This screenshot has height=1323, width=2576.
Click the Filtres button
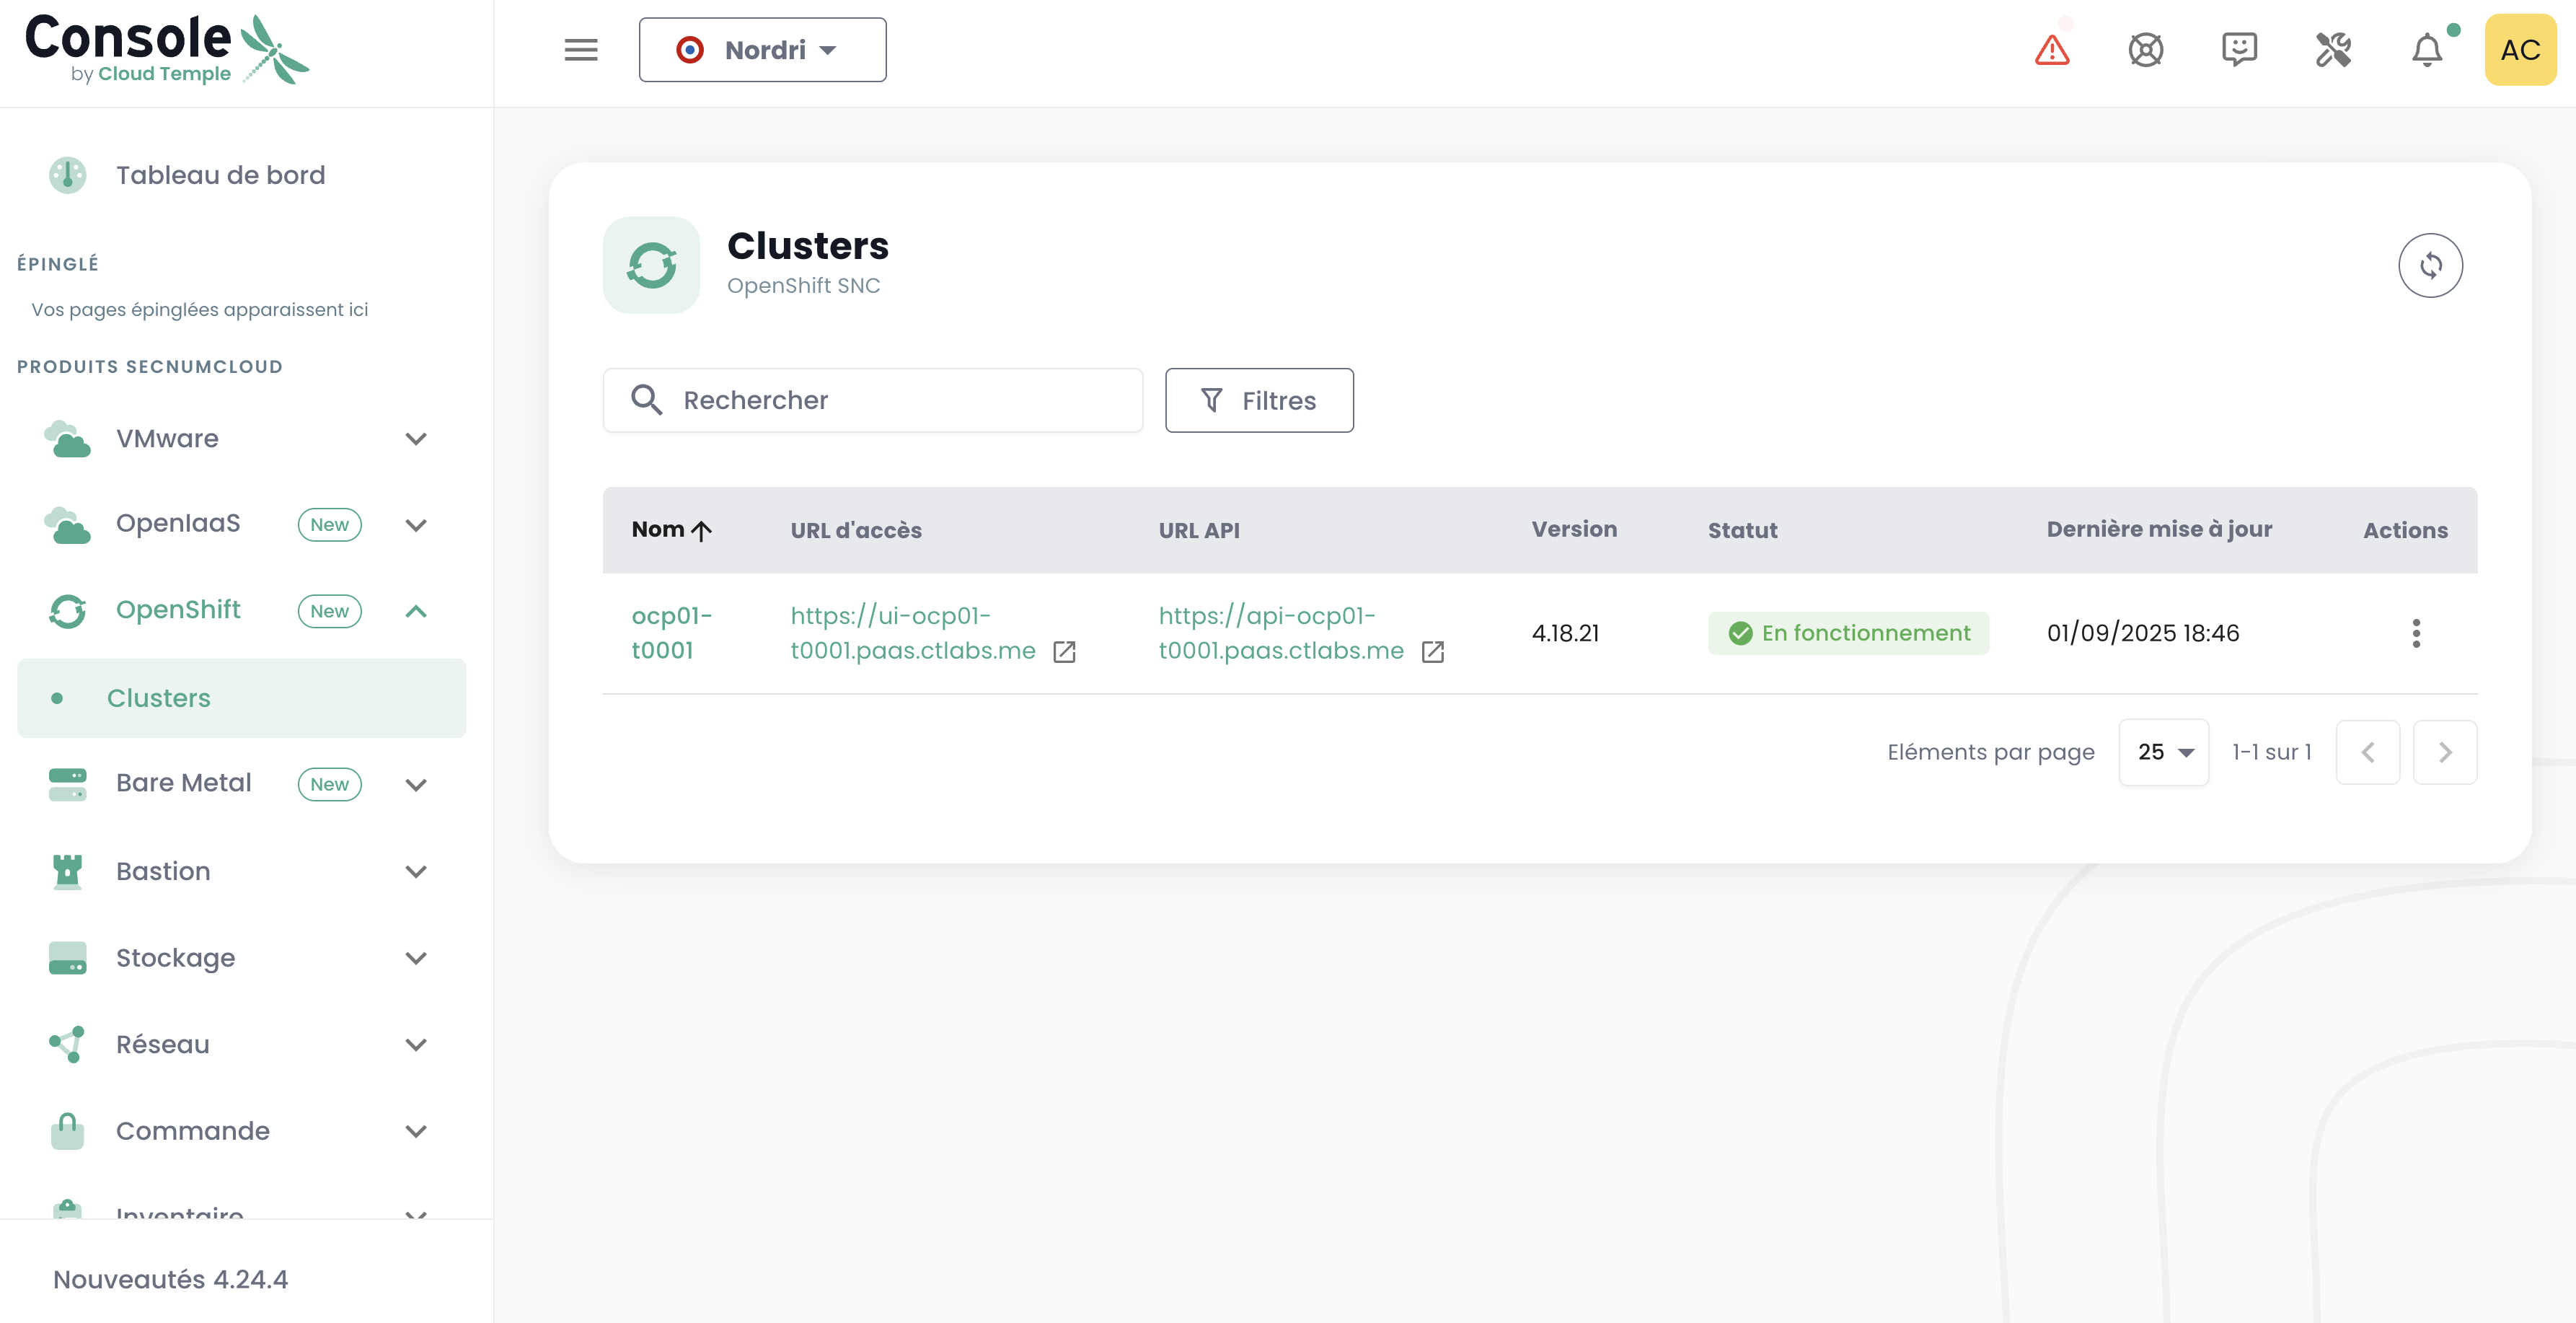click(1258, 401)
